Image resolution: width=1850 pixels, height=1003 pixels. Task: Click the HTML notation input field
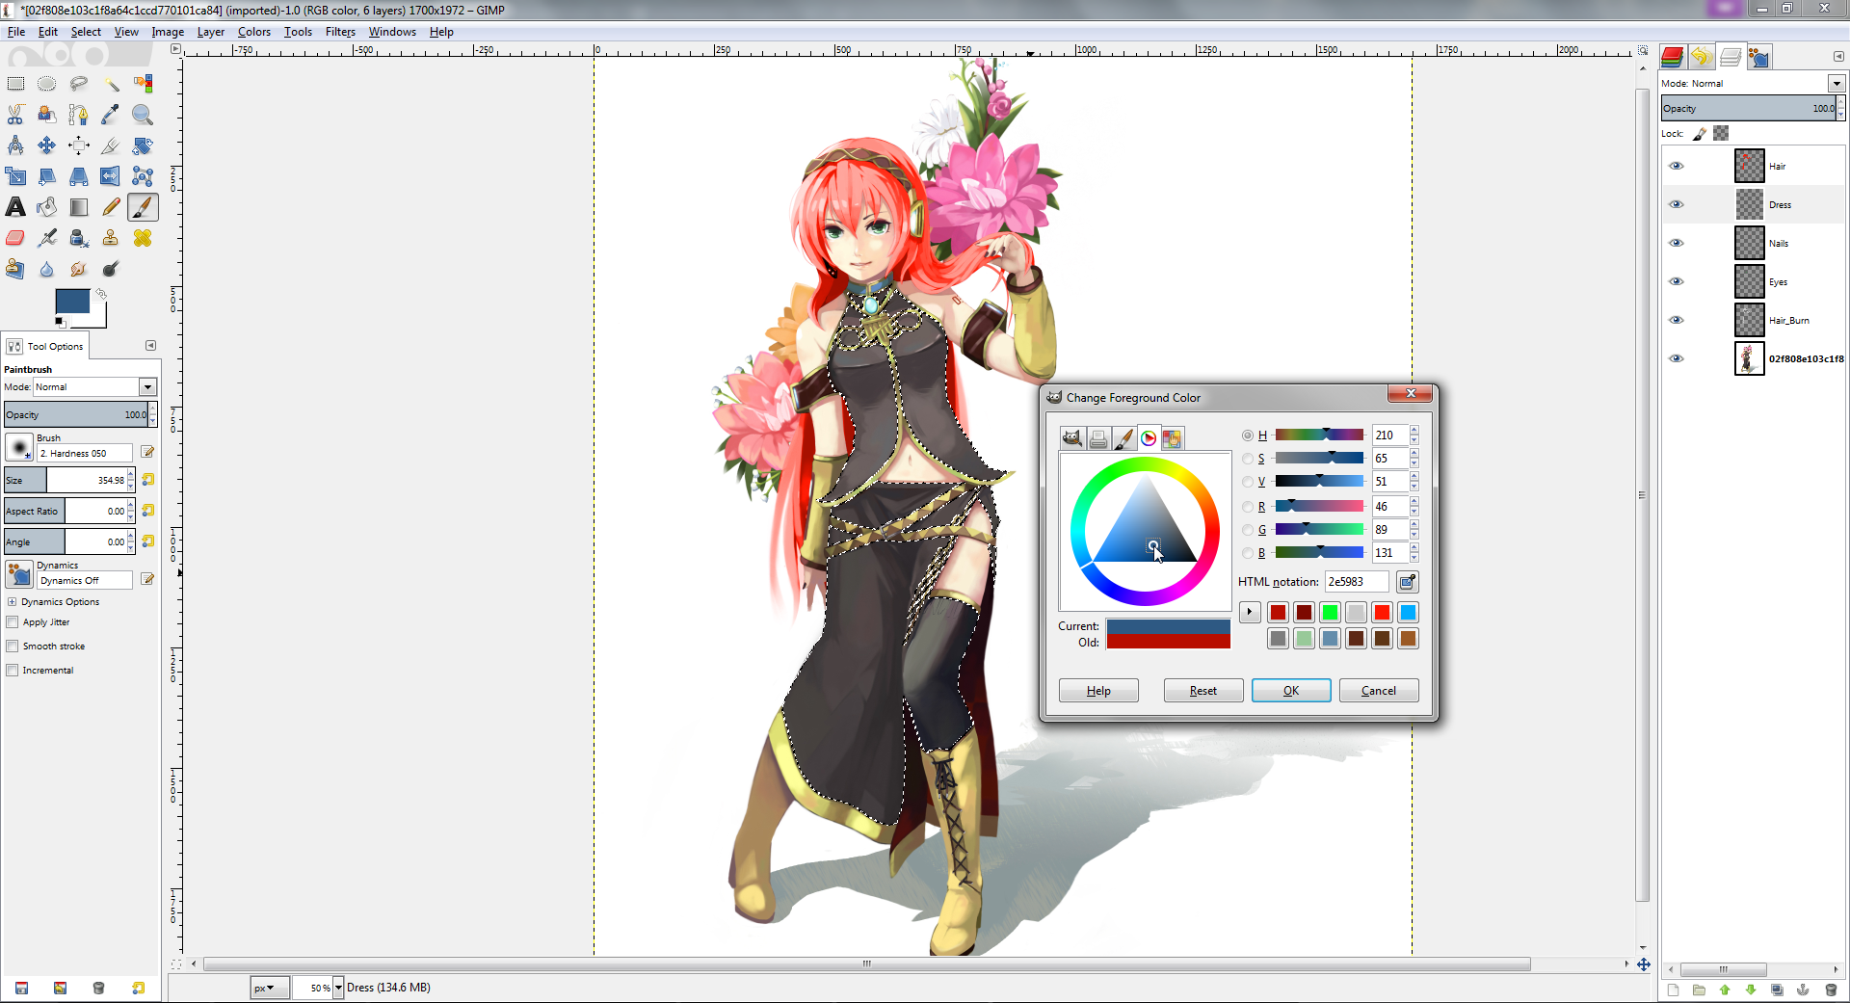pyautogui.click(x=1357, y=582)
